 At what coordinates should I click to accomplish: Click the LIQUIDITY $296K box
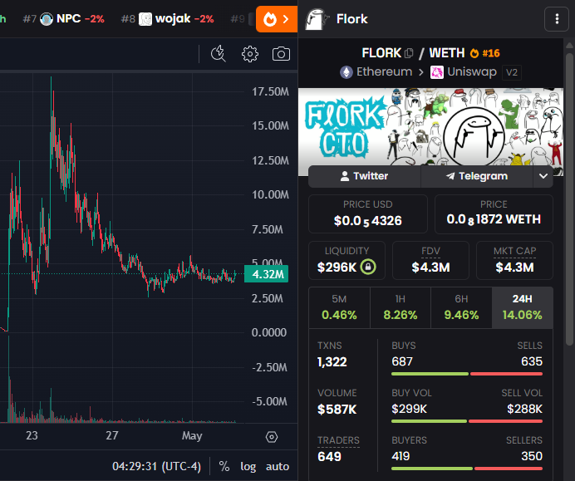click(x=346, y=260)
